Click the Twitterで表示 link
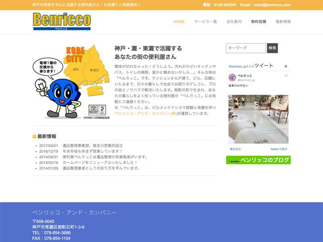This screenshot has width=323, height=242. (279, 149)
